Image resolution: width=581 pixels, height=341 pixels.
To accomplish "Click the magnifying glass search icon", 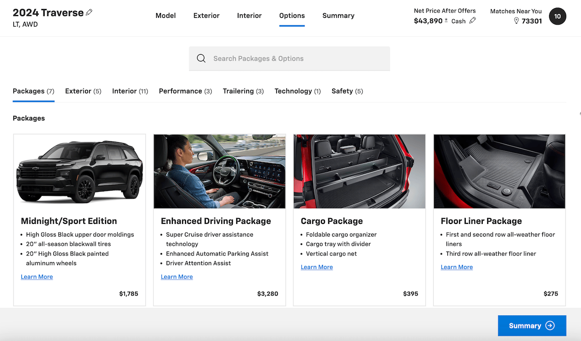I will 201,59.
